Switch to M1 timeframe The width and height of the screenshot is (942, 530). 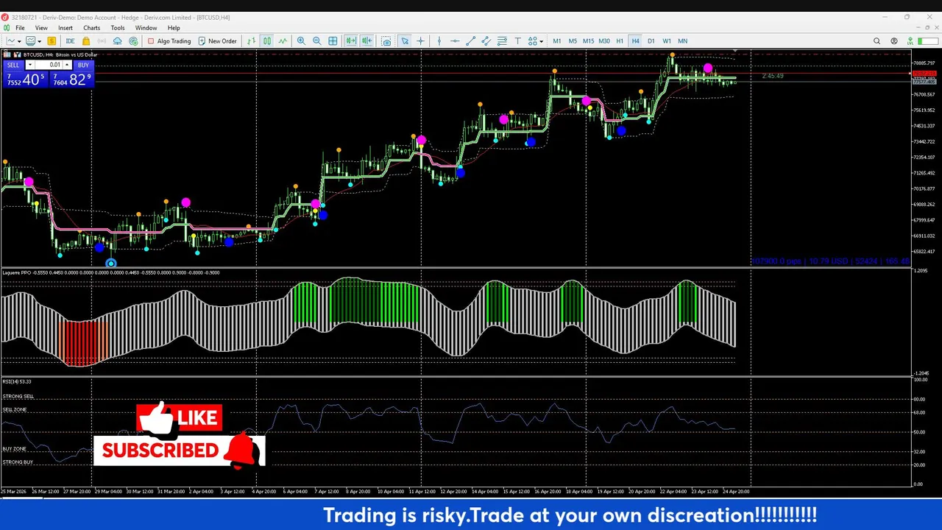click(x=557, y=41)
